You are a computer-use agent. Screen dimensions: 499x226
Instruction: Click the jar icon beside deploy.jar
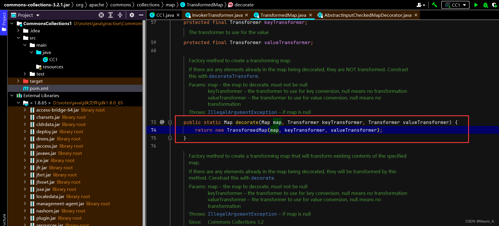tap(32, 131)
